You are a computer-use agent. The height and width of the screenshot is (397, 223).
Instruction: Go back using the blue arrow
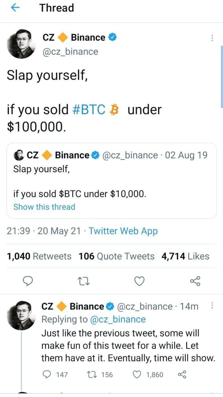[15, 8]
